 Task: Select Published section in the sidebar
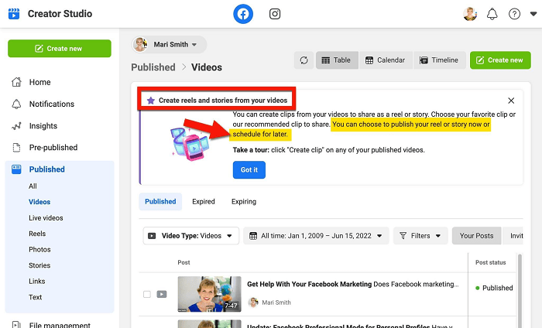point(47,169)
